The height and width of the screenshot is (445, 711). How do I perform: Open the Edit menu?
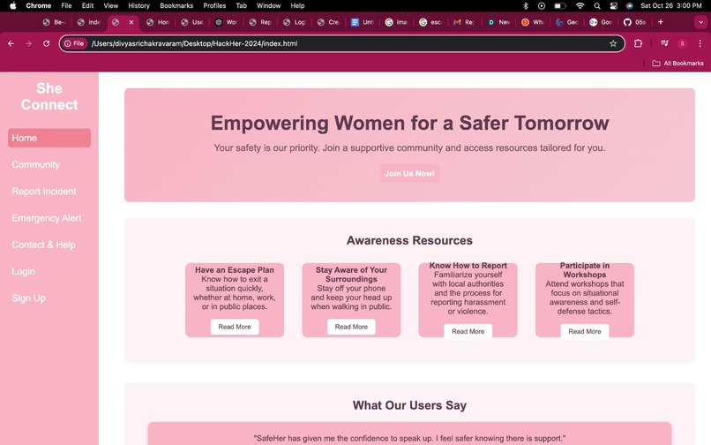(x=87, y=5)
